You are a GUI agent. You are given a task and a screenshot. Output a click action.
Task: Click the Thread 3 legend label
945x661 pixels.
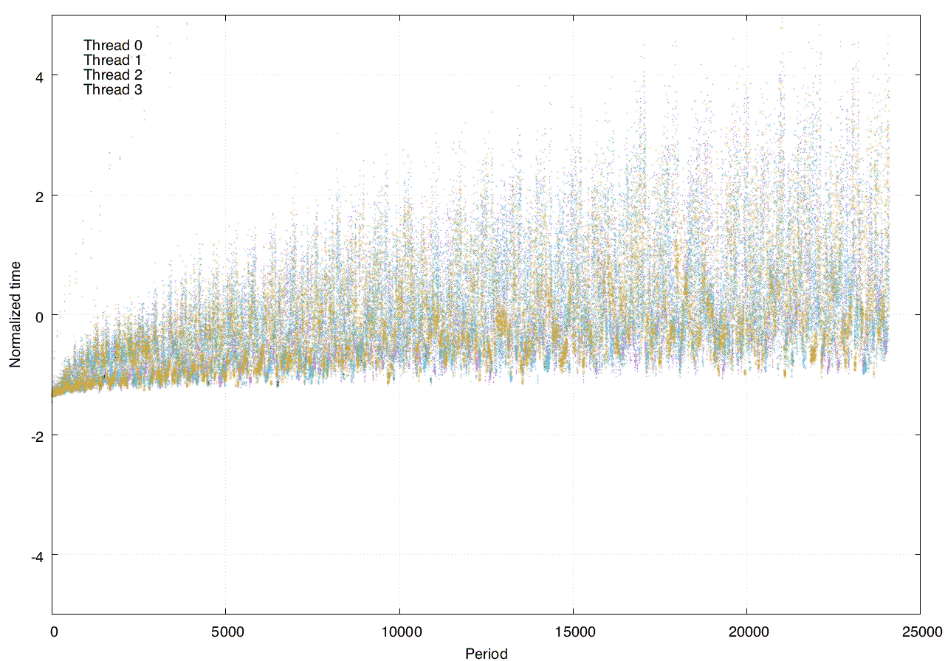coord(113,90)
